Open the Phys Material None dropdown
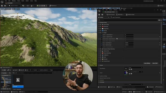Viewport: 166px width, 93px height. click(135, 67)
